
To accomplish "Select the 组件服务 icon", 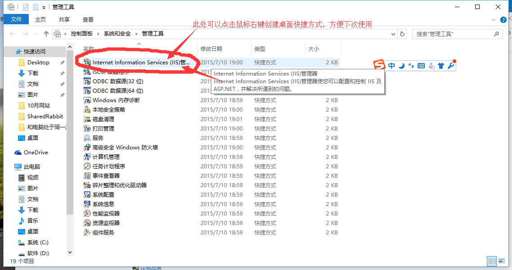I will click(x=87, y=233).
